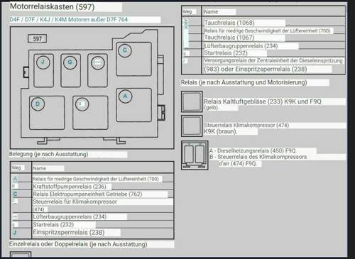Click the double relay A/B symbol
The width and height of the screenshot is (355, 259).
click(x=195, y=155)
